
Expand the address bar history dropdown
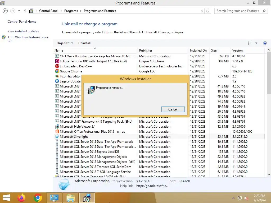tap(202, 11)
